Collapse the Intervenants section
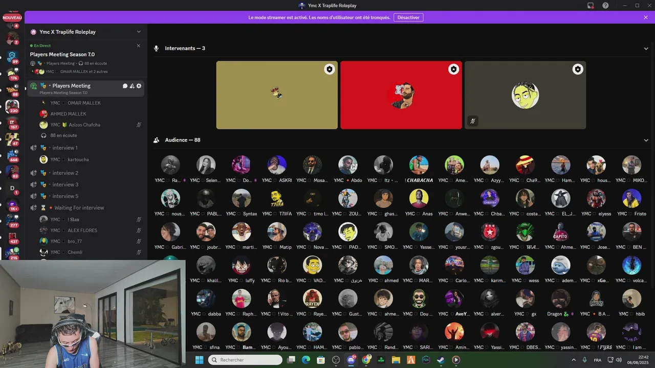This screenshot has width=655, height=368. (x=646, y=49)
